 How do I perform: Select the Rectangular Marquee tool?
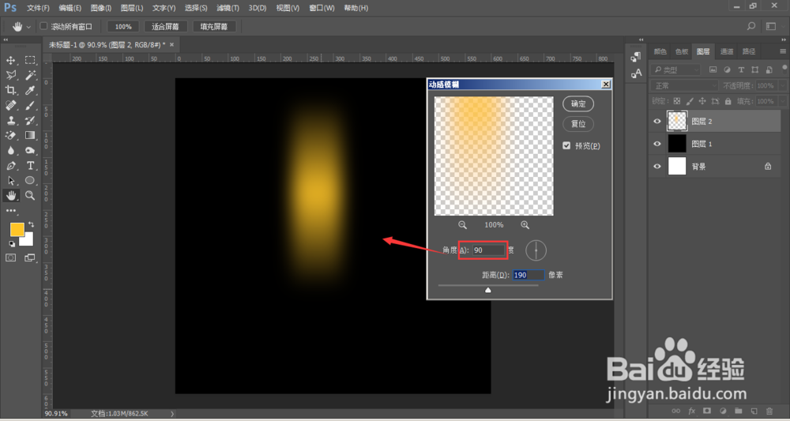click(30, 61)
